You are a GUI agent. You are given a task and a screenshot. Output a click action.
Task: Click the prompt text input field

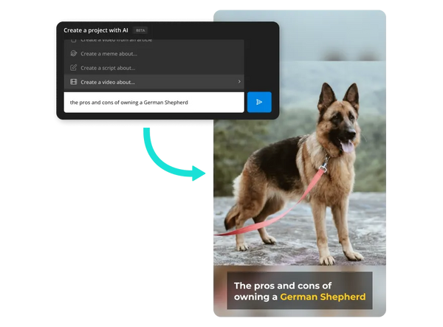[x=154, y=102]
